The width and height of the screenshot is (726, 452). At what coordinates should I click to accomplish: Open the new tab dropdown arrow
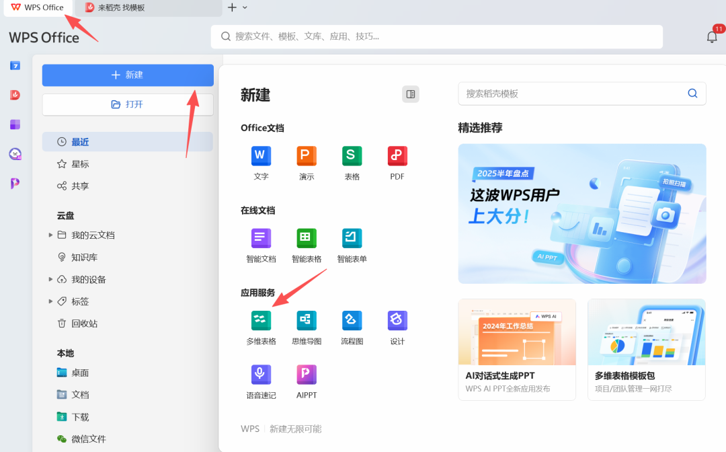243,7
